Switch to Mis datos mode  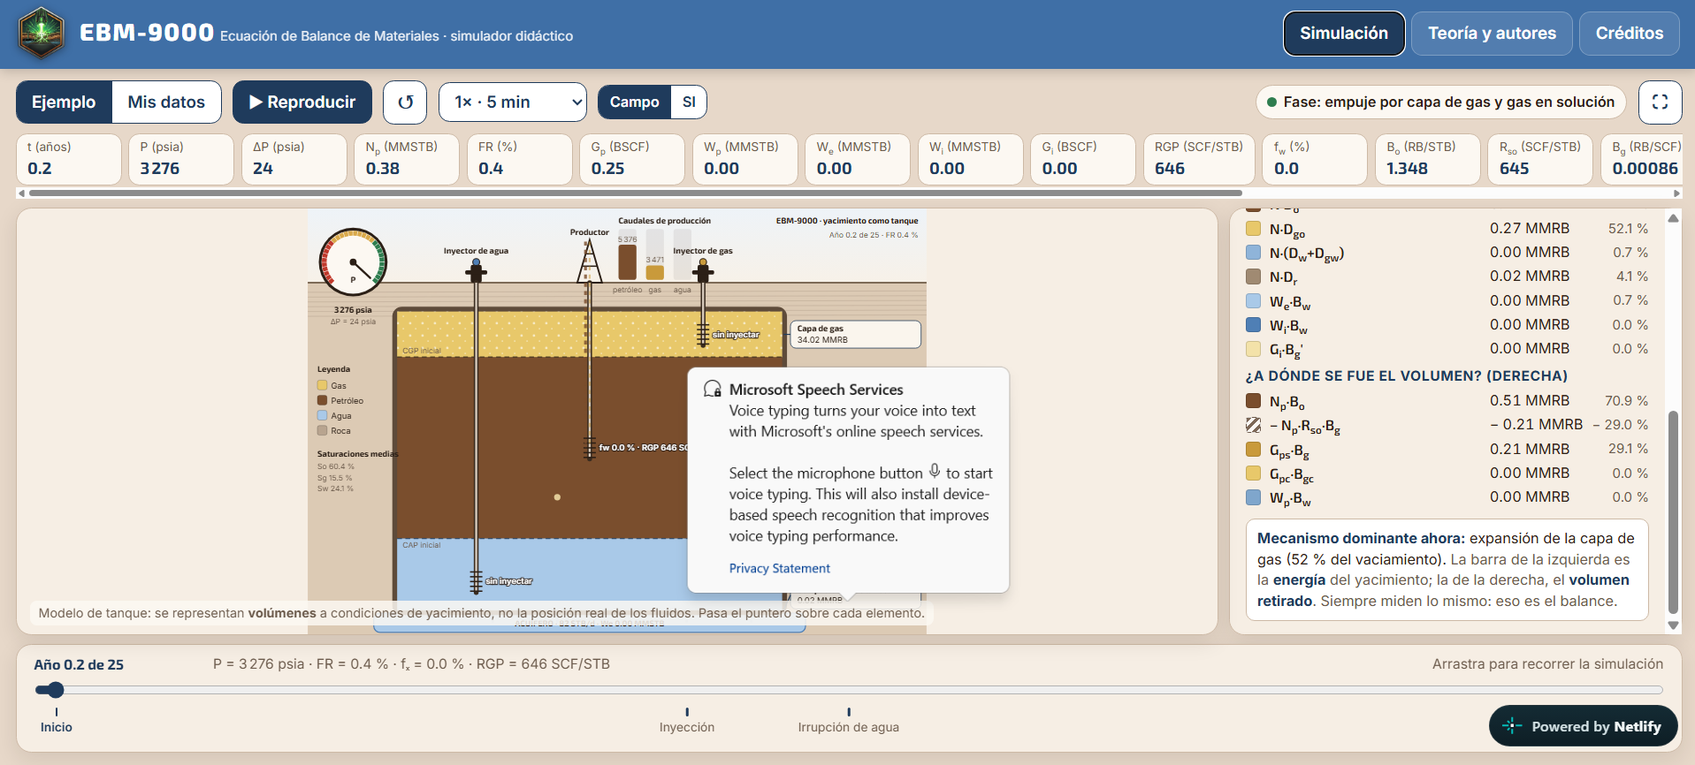point(166,102)
